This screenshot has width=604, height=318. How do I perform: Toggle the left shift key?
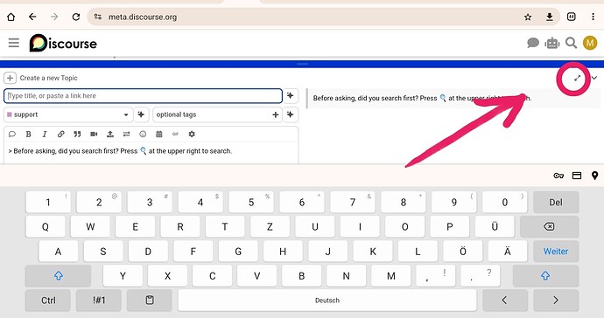(58, 276)
